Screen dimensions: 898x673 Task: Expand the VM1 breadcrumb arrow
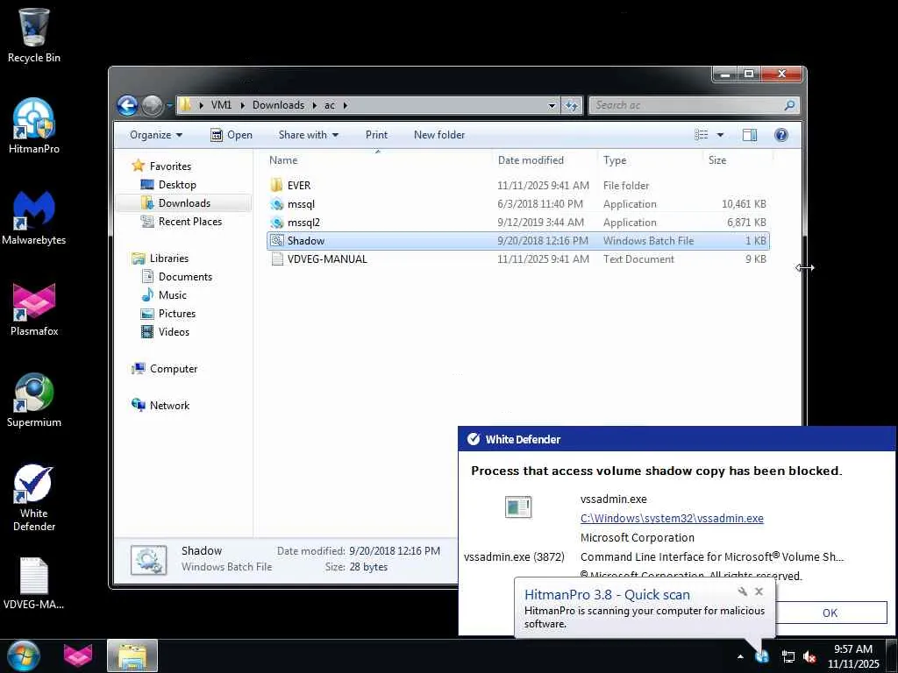(243, 105)
